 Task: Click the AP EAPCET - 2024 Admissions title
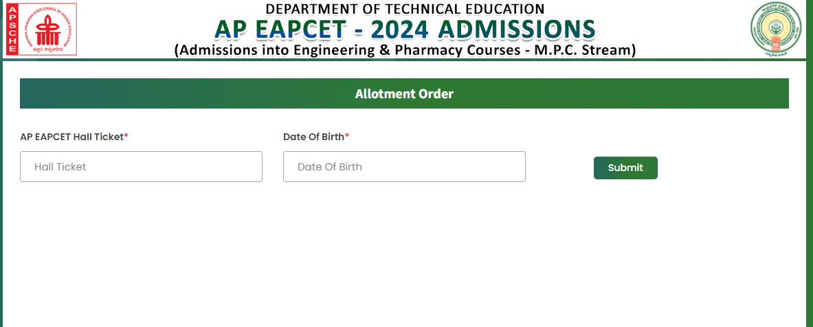405,29
